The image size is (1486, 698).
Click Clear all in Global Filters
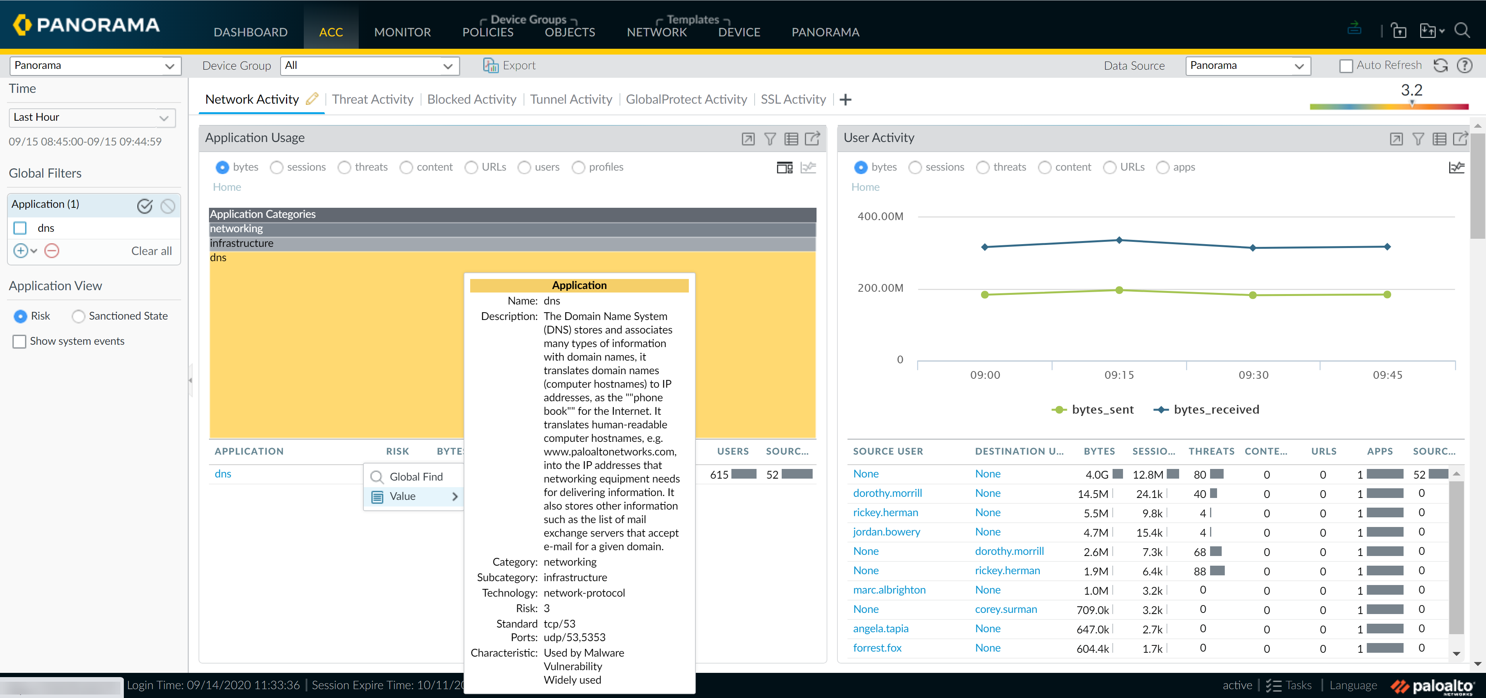(151, 251)
